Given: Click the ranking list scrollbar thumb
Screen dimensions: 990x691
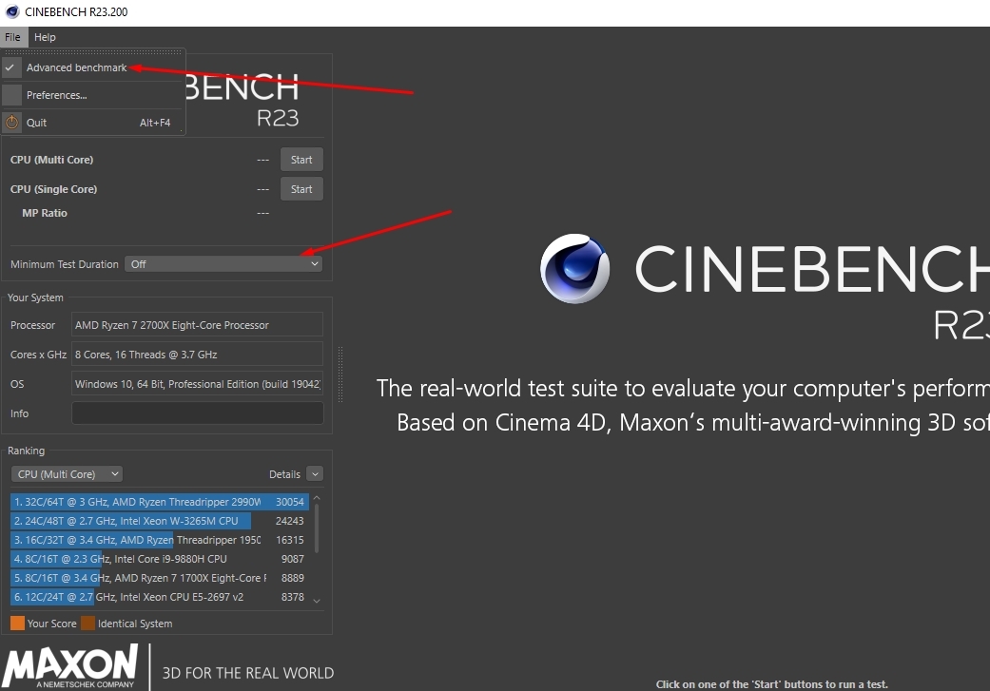Looking at the screenshot, I should coord(317,528).
